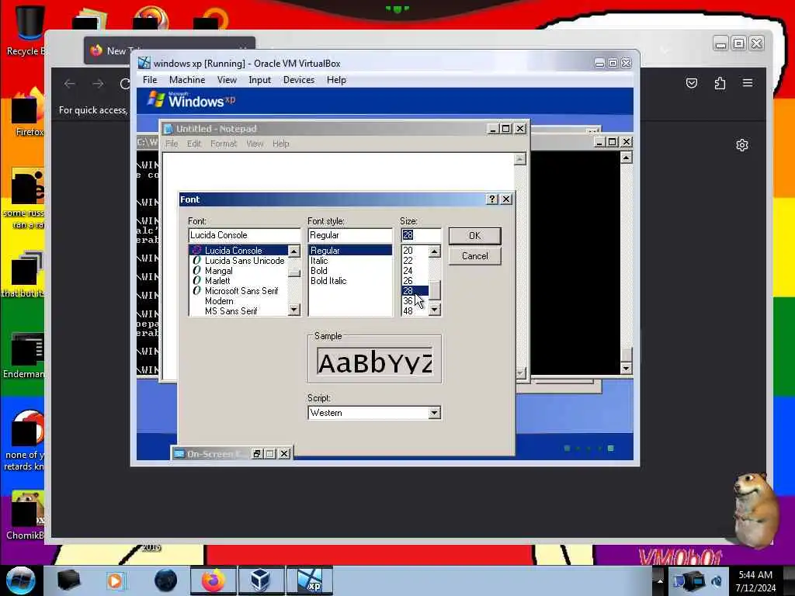
Task: Click the Font name input field
Action: (x=245, y=235)
